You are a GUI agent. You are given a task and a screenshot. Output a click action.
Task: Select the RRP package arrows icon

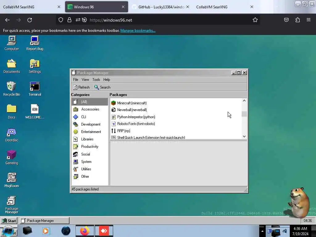click(x=114, y=131)
